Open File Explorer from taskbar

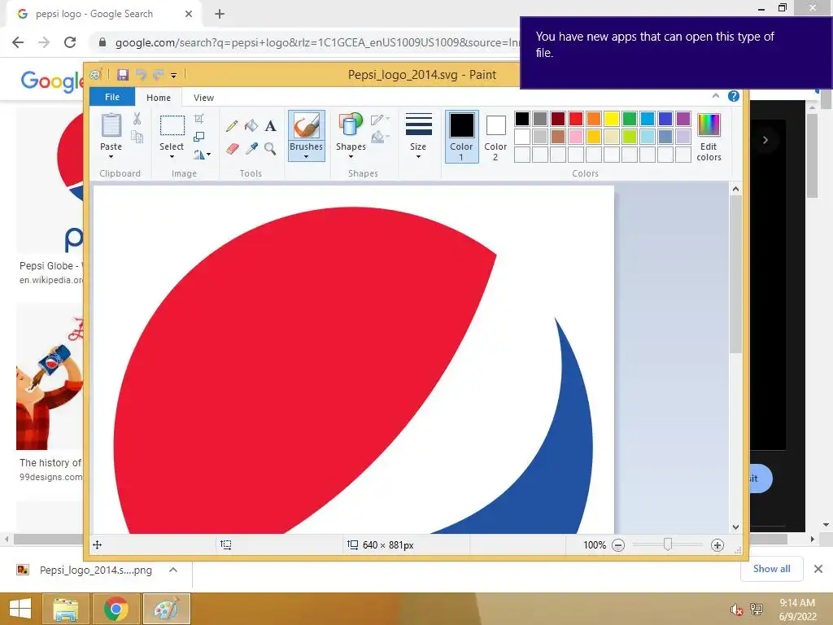click(65, 609)
